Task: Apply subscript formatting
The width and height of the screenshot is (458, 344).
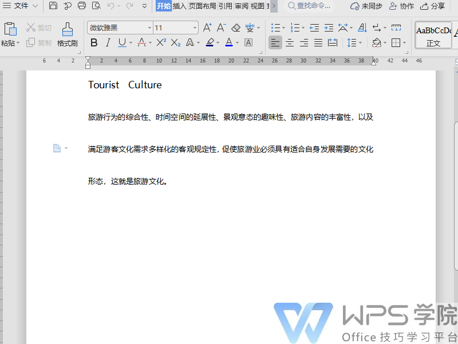Action: pos(176,42)
